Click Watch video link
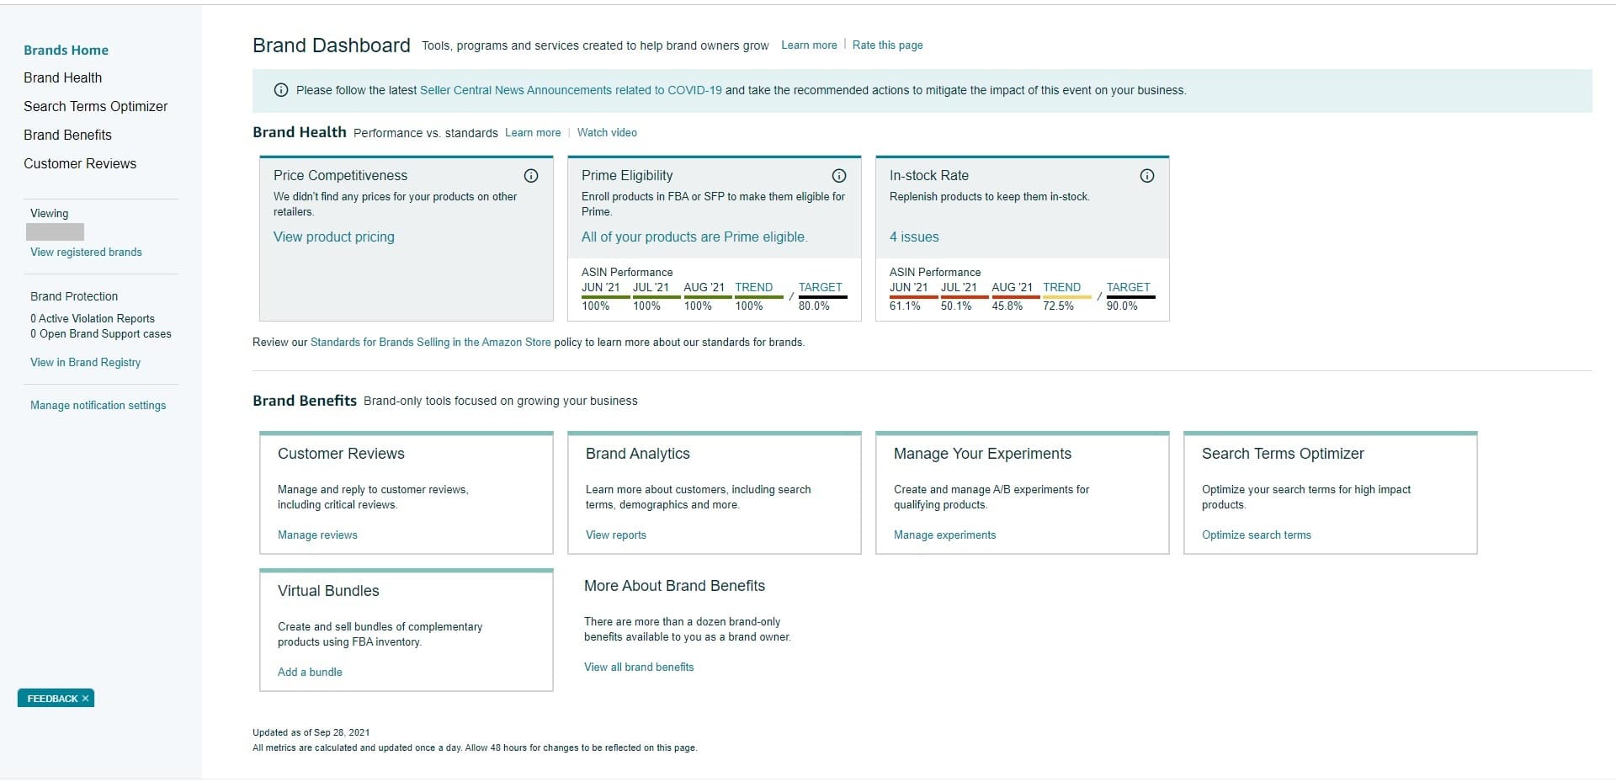1616x782 pixels. (x=607, y=132)
